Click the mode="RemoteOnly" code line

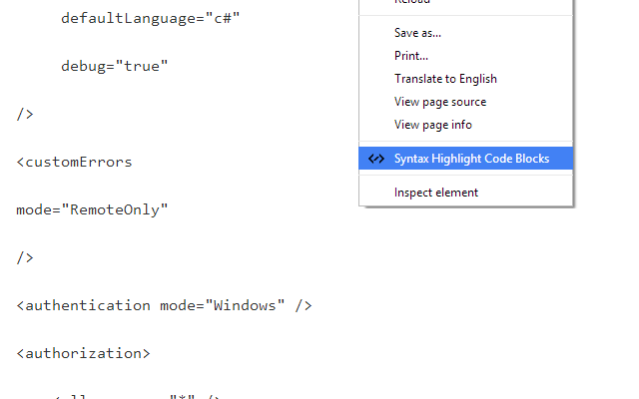(92, 210)
